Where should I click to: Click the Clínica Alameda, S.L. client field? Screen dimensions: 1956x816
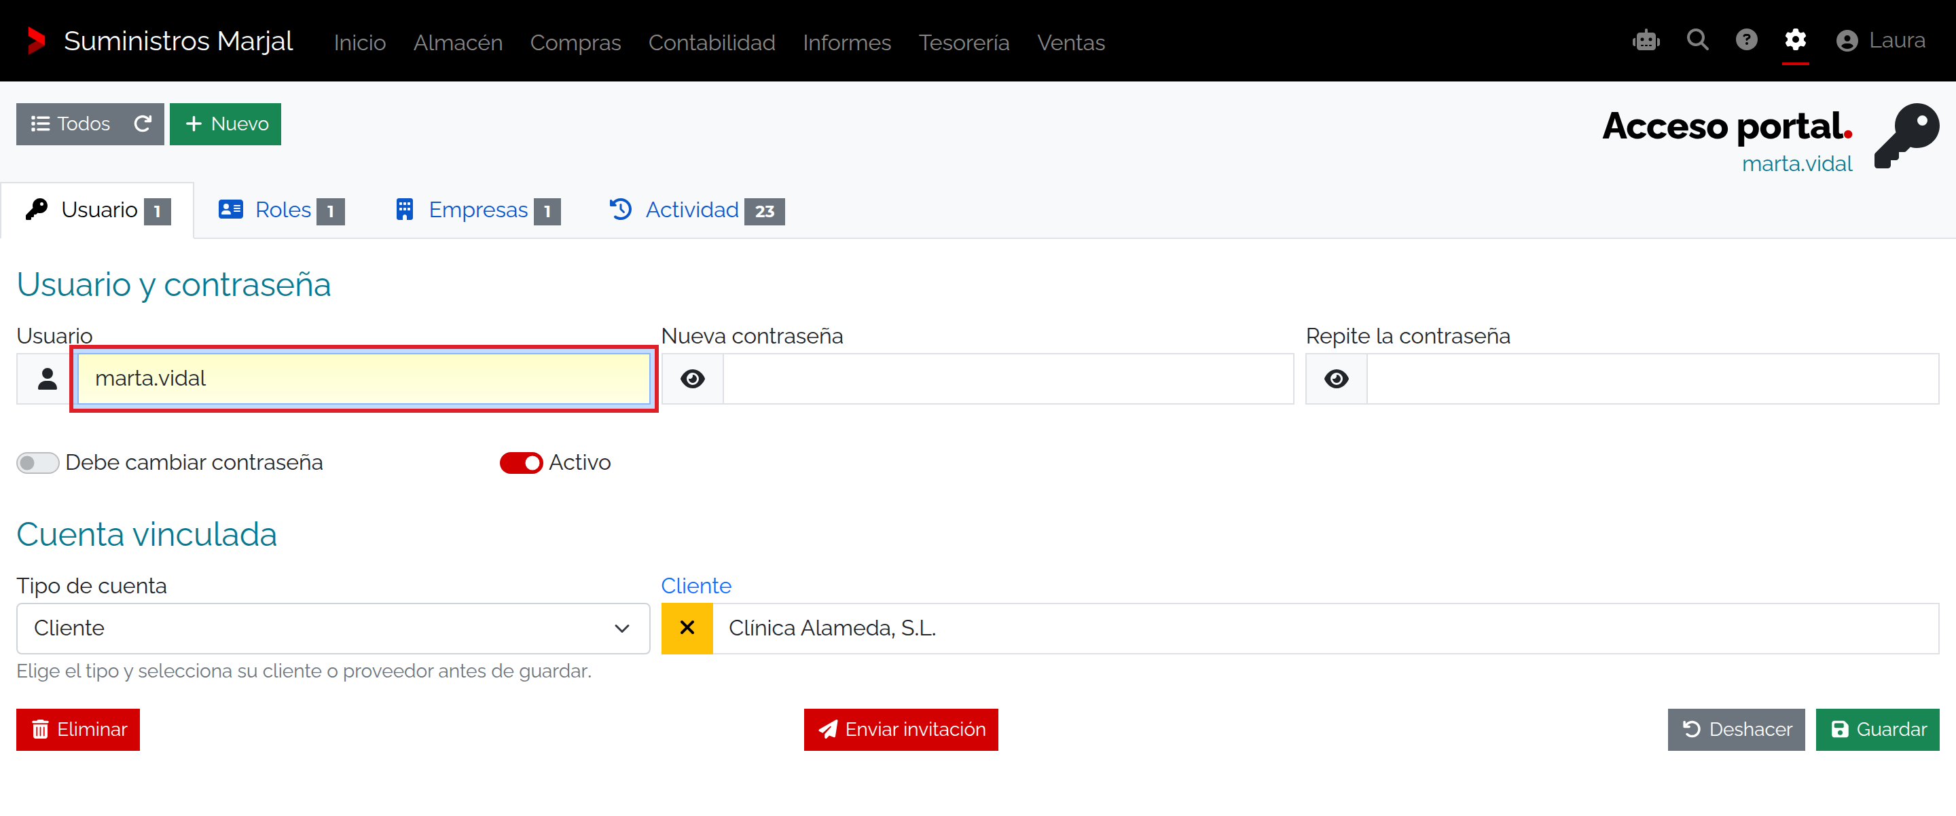coord(1325,628)
